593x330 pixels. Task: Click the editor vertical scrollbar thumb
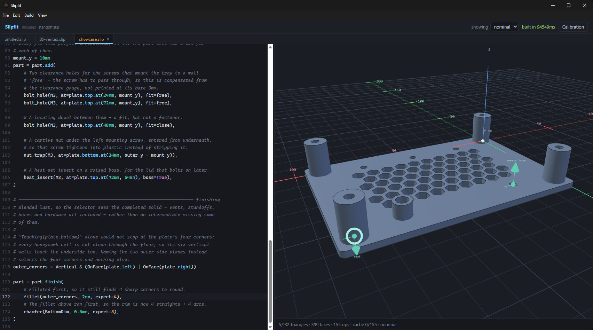click(x=270, y=281)
